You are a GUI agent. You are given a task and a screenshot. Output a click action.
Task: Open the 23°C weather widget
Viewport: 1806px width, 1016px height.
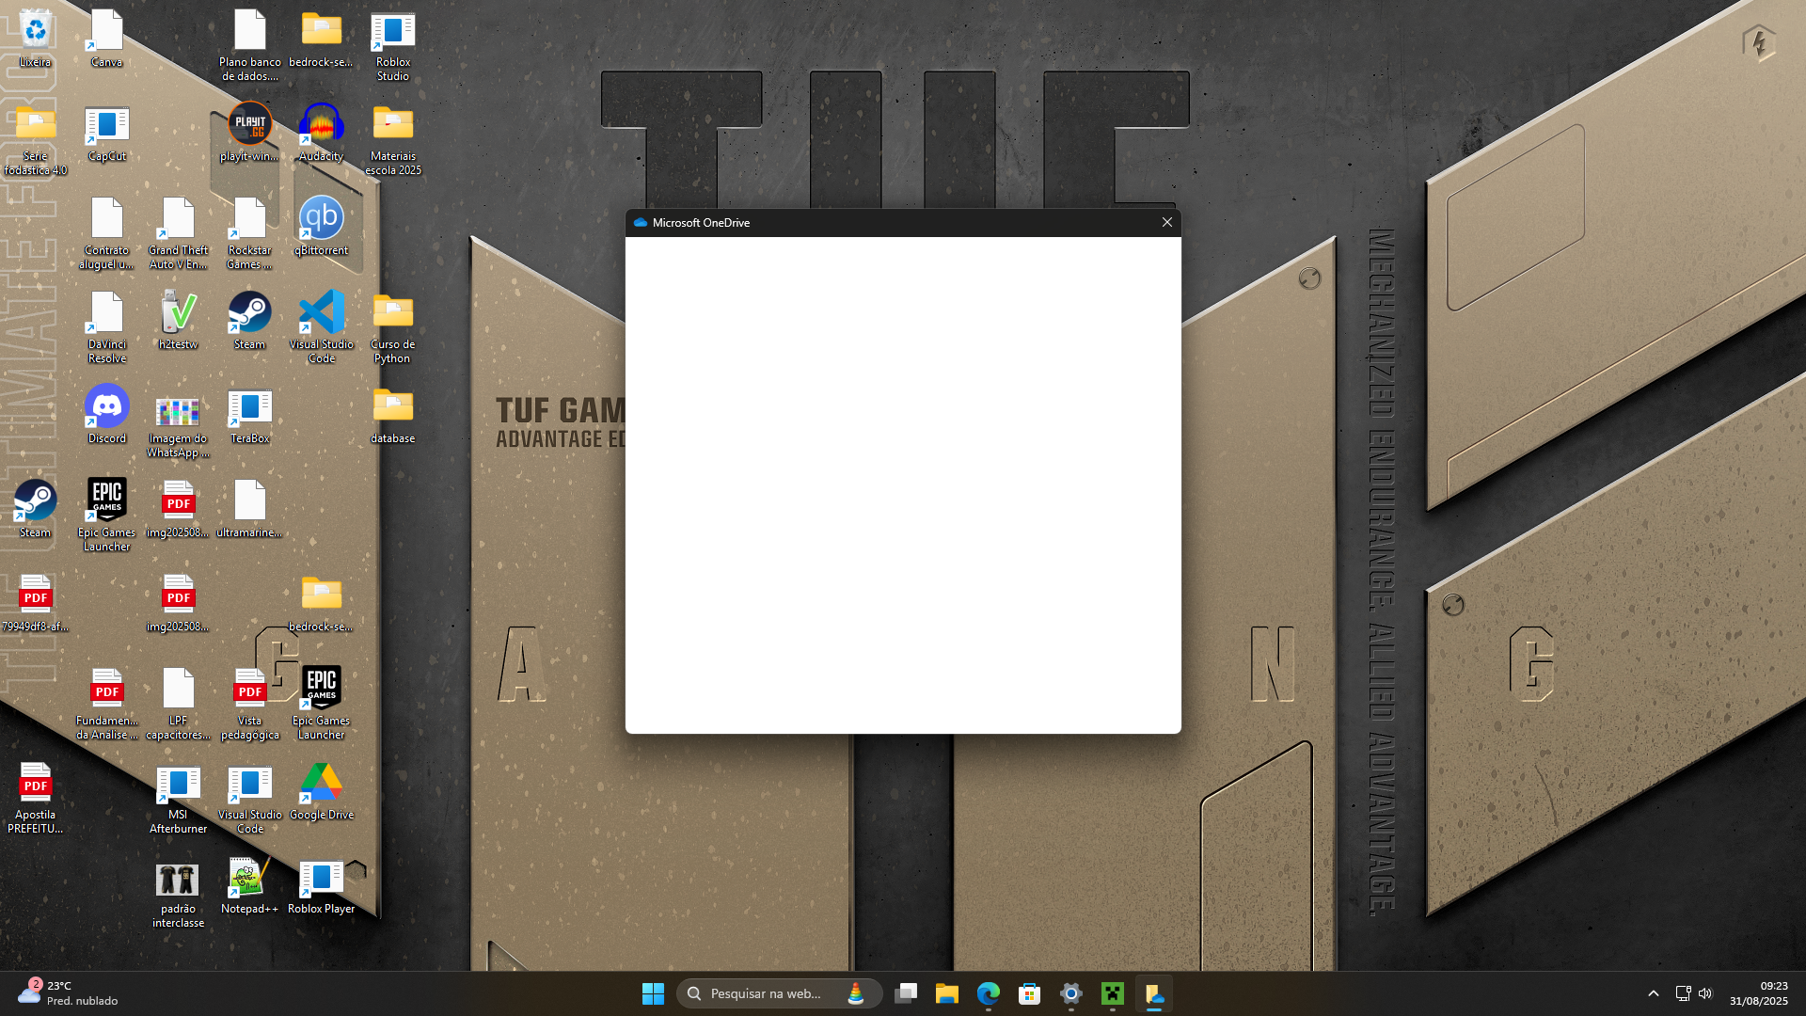[68, 993]
